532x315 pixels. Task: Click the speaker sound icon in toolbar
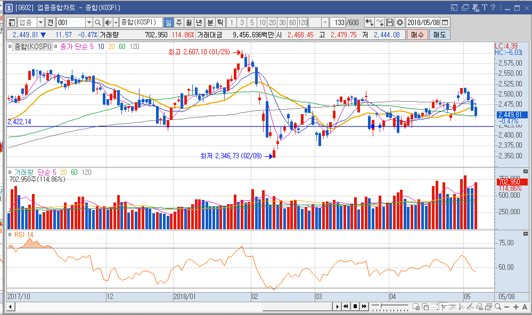click(108, 22)
